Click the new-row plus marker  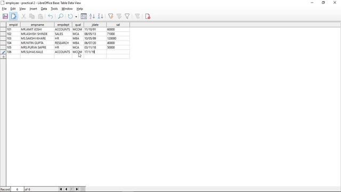[3, 57]
